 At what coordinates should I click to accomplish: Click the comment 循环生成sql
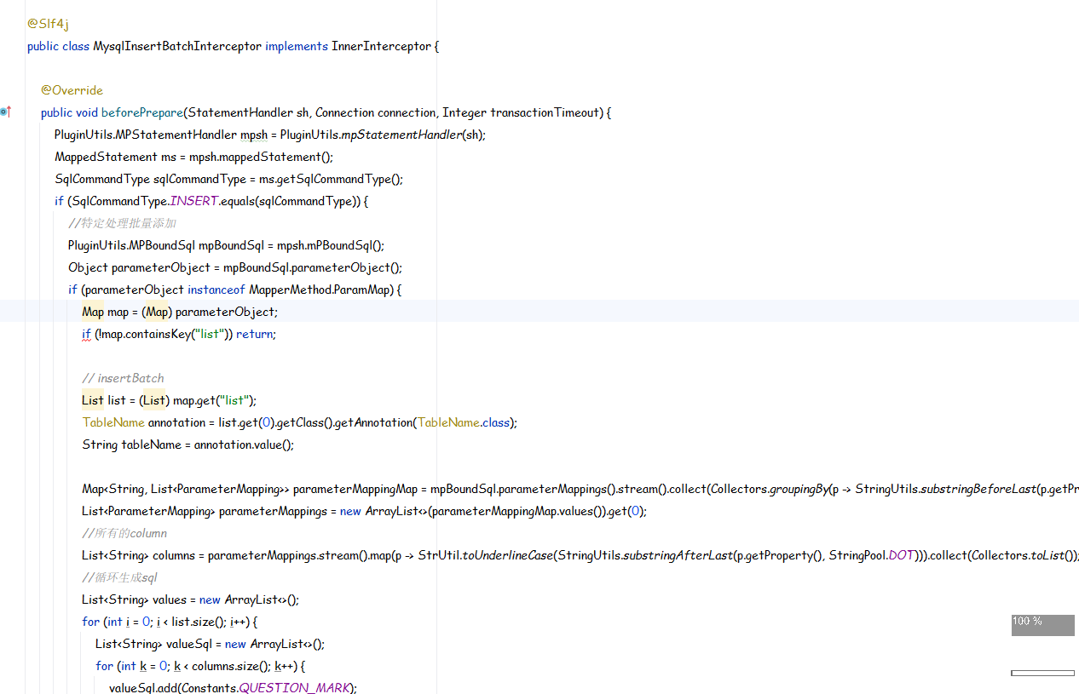pos(119,577)
